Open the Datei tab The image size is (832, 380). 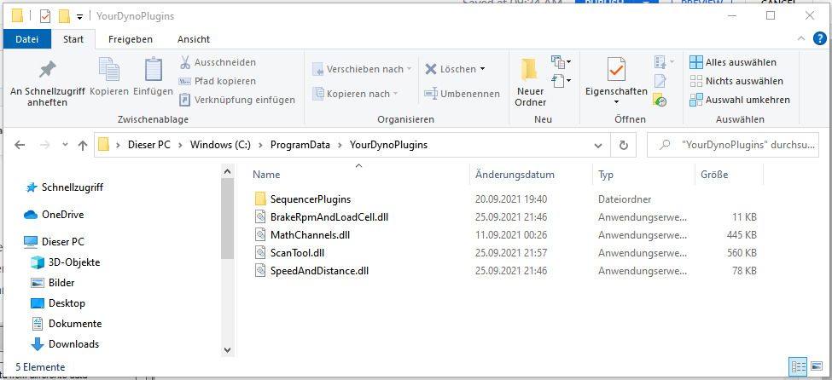click(x=27, y=39)
